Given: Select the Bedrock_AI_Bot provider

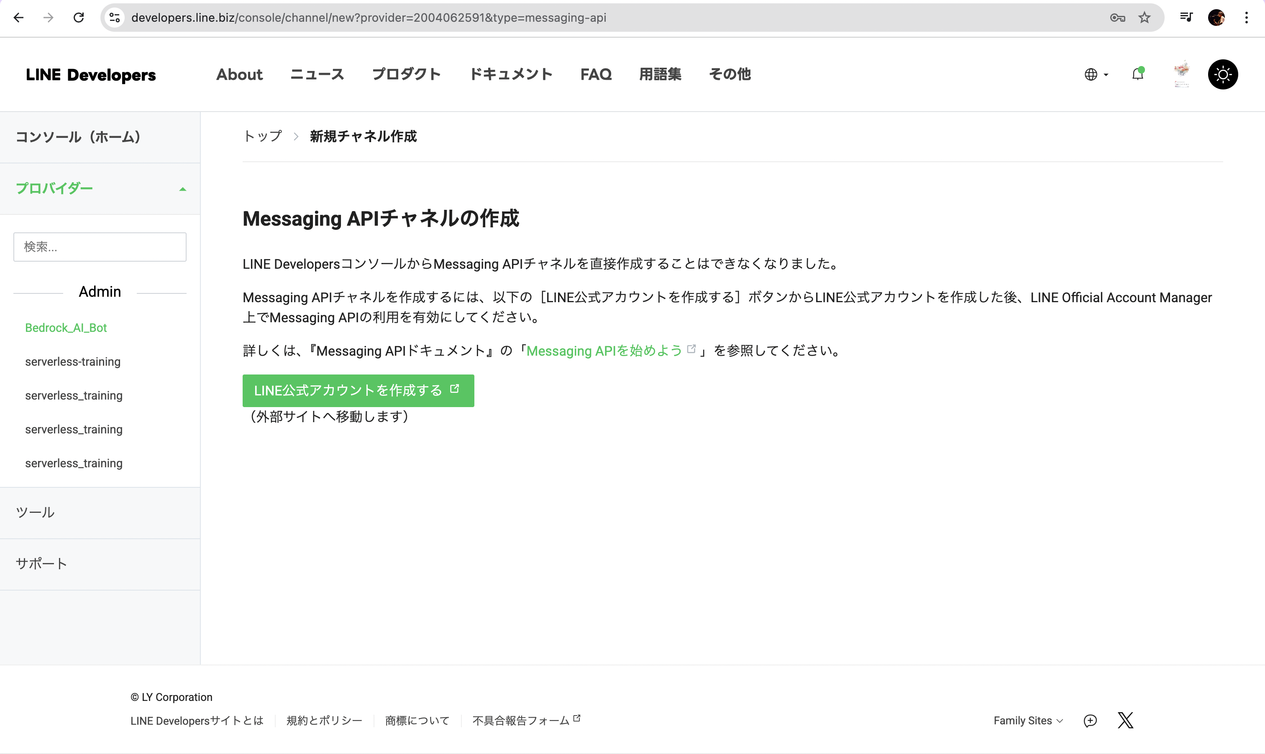Looking at the screenshot, I should click(66, 328).
